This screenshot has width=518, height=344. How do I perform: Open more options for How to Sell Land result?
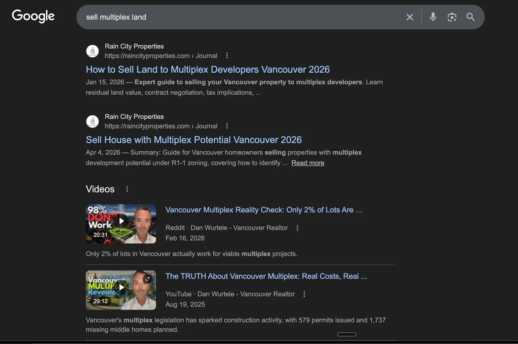coord(227,56)
